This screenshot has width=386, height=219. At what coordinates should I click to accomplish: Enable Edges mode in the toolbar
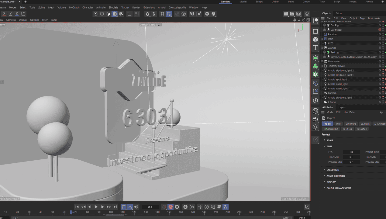click(x=102, y=14)
